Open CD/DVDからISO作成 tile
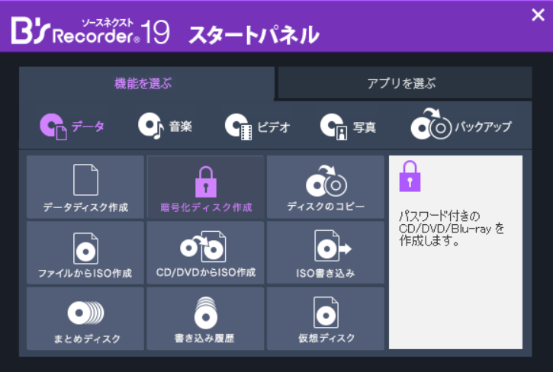Image resolution: width=553 pixels, height=372 pixels. 205,252
